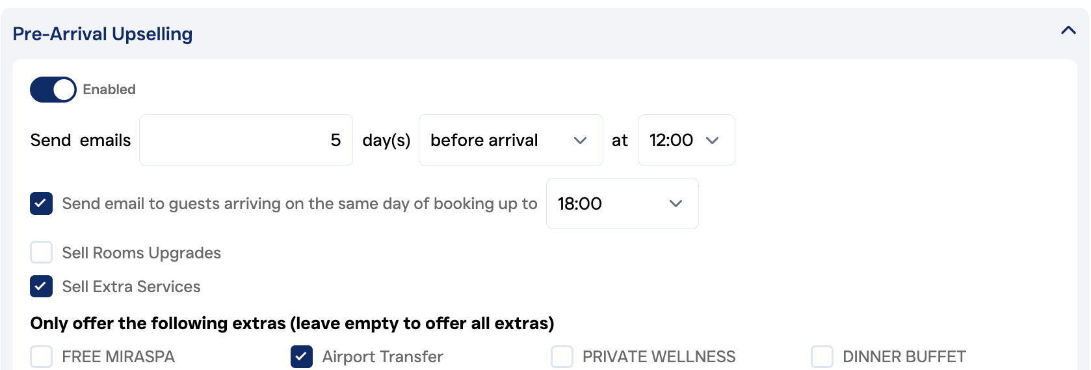Click the 'Send email to guests arriving' label

pos(299,204)
